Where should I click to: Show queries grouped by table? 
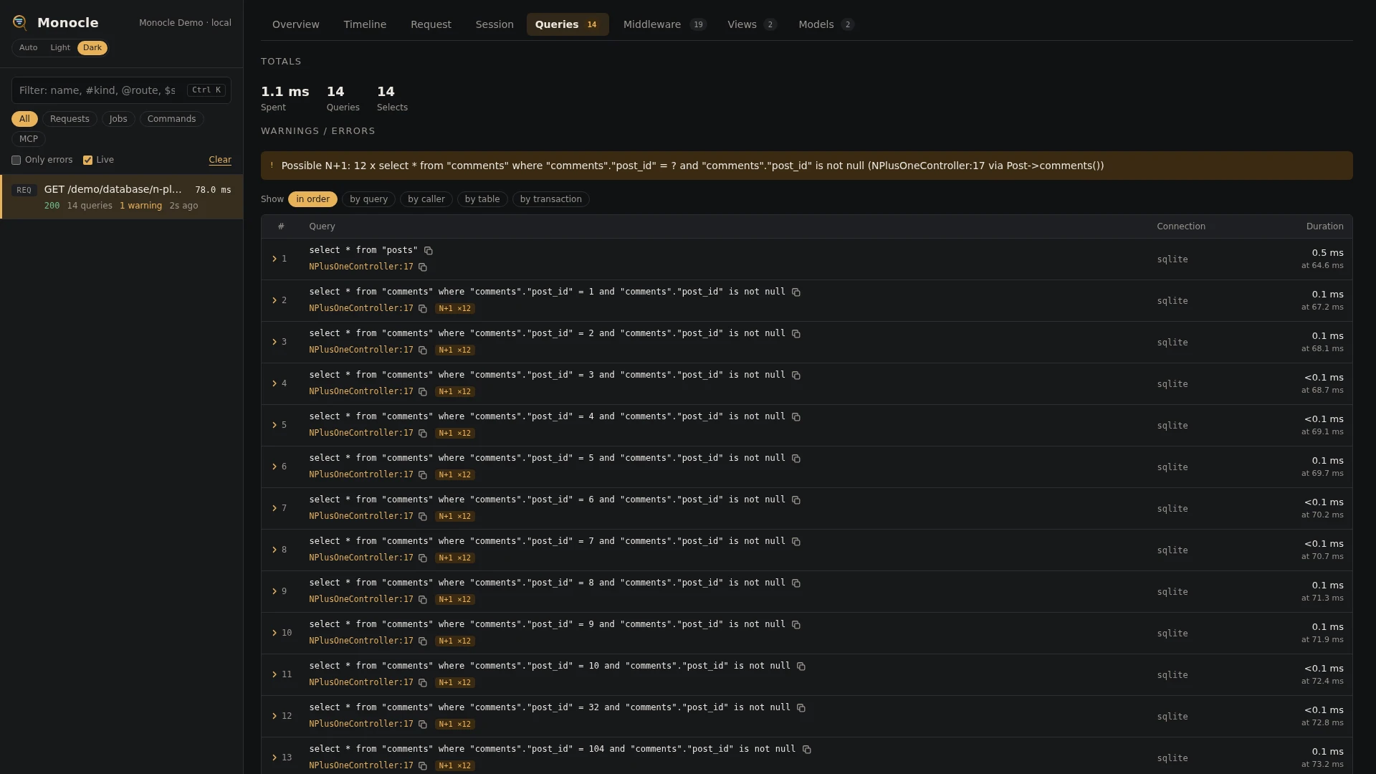482,199
